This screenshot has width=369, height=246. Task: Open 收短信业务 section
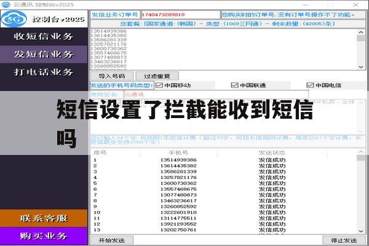point(44,36)
